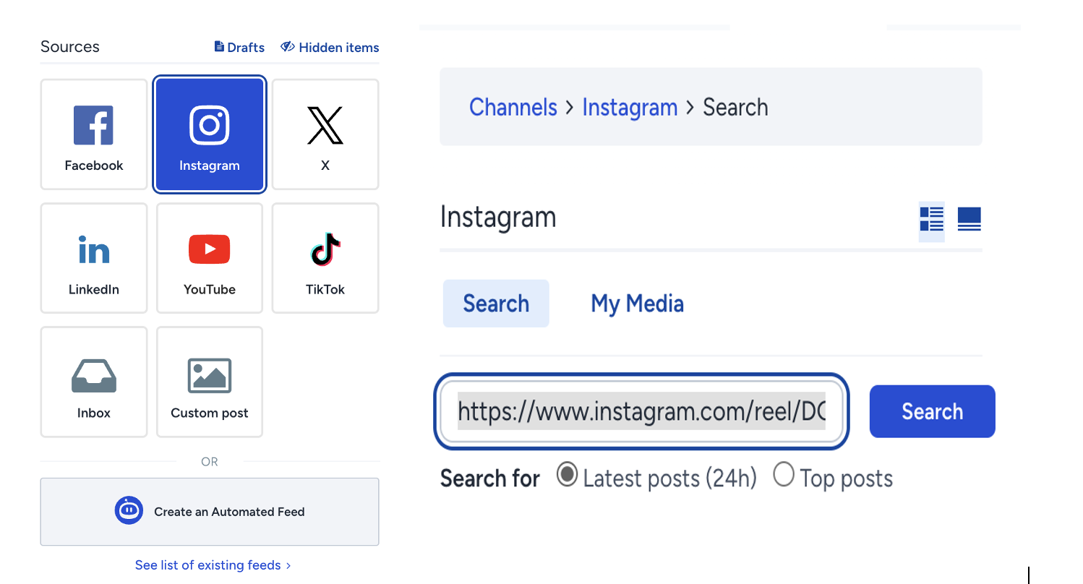Show Hidden items

click(330, 47)
